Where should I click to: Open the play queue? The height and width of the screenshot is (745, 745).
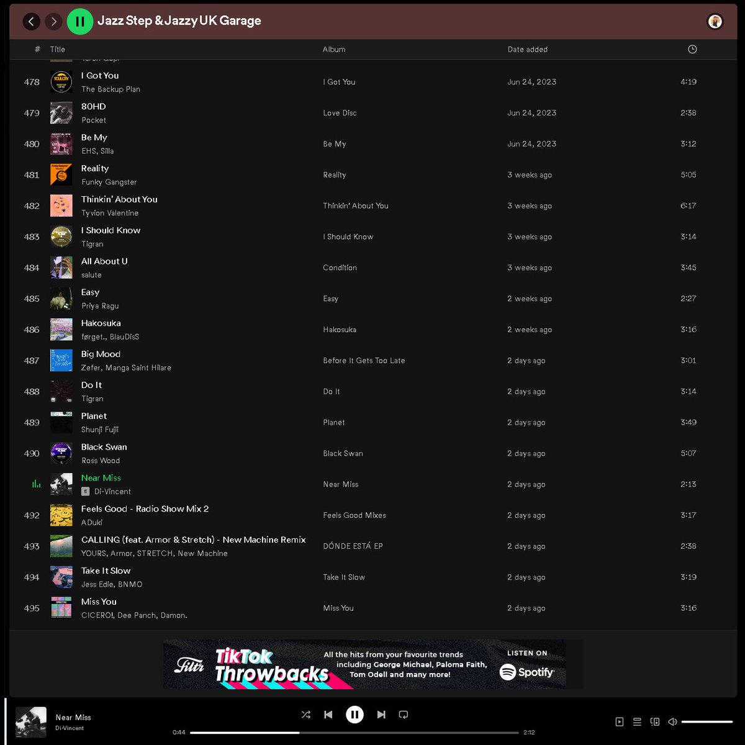(x=637, y=721)
